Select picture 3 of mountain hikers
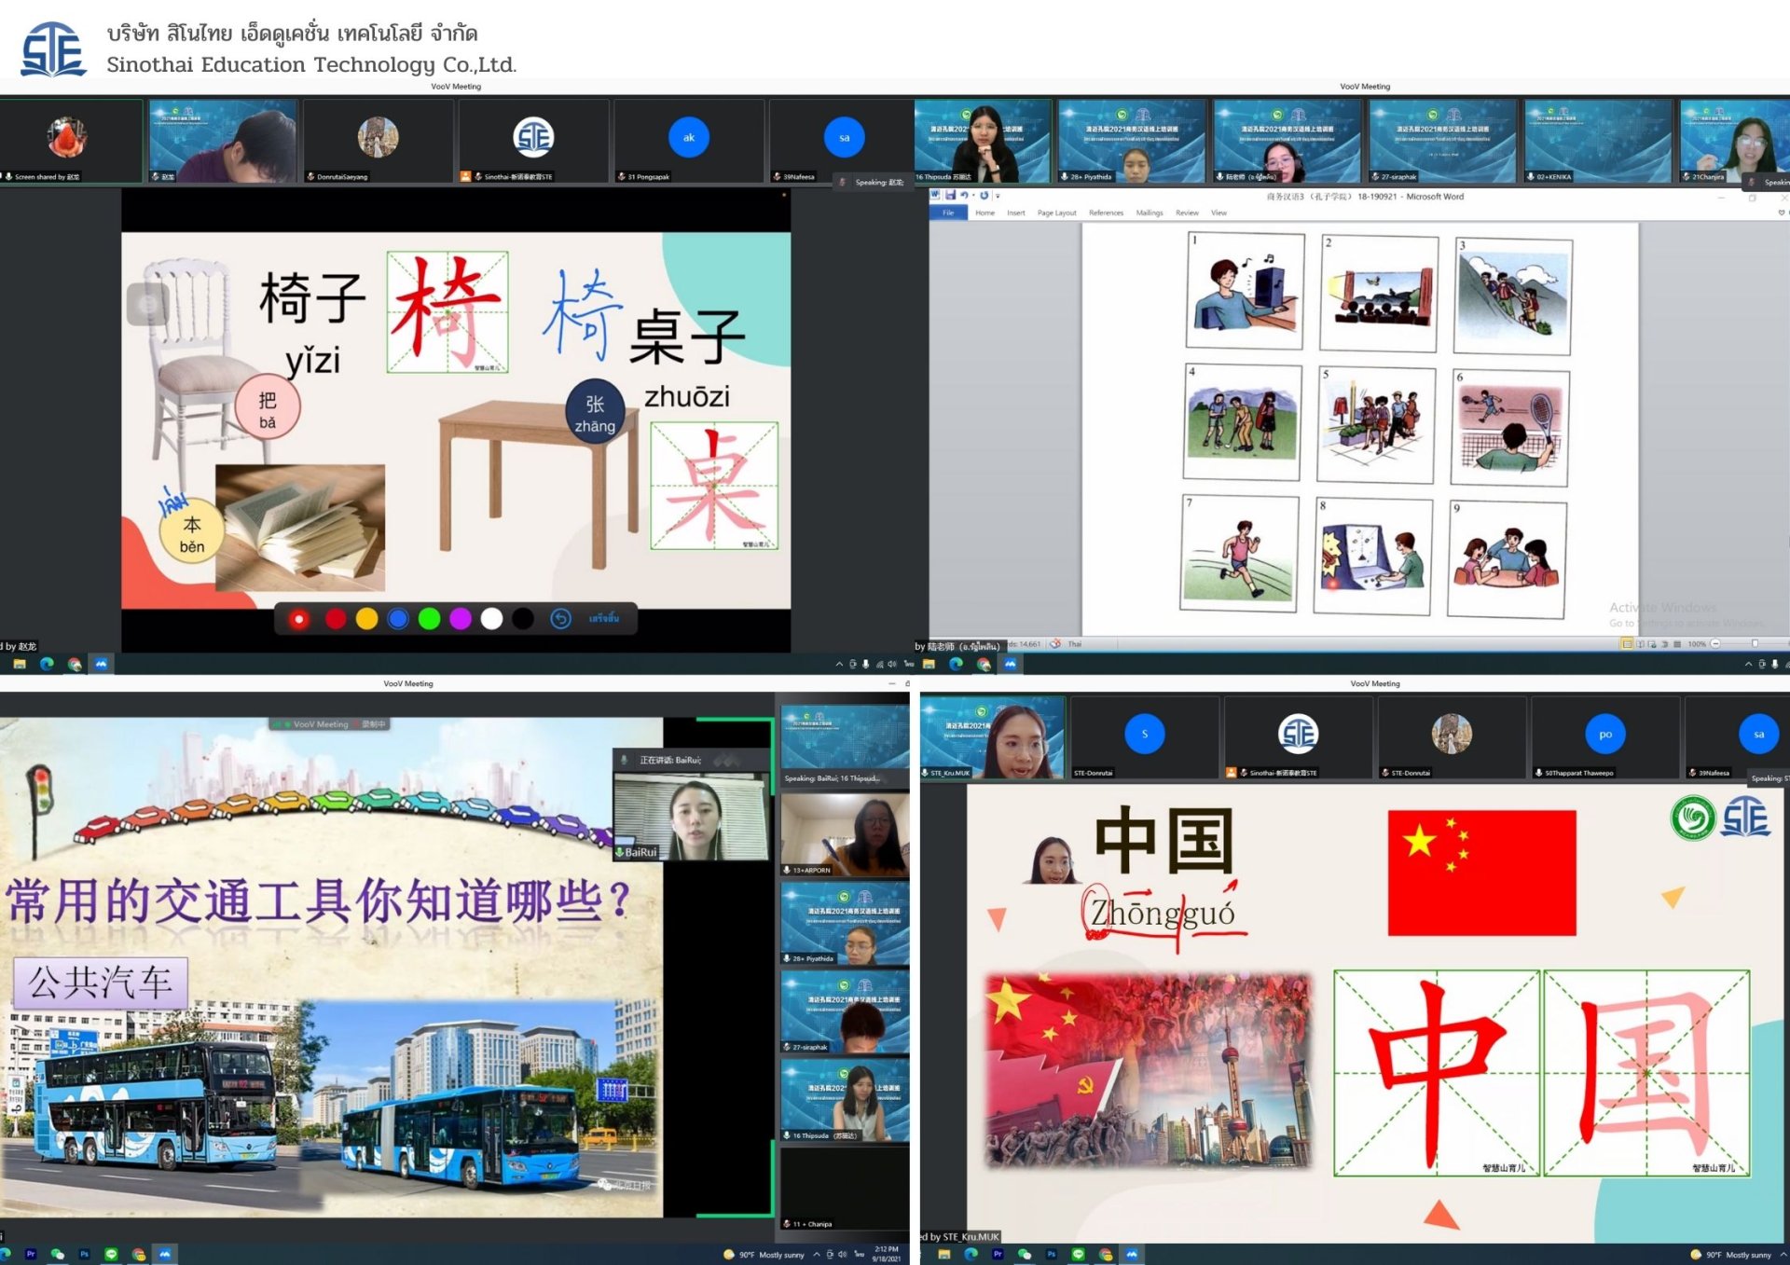 [x=1513, y=296]
